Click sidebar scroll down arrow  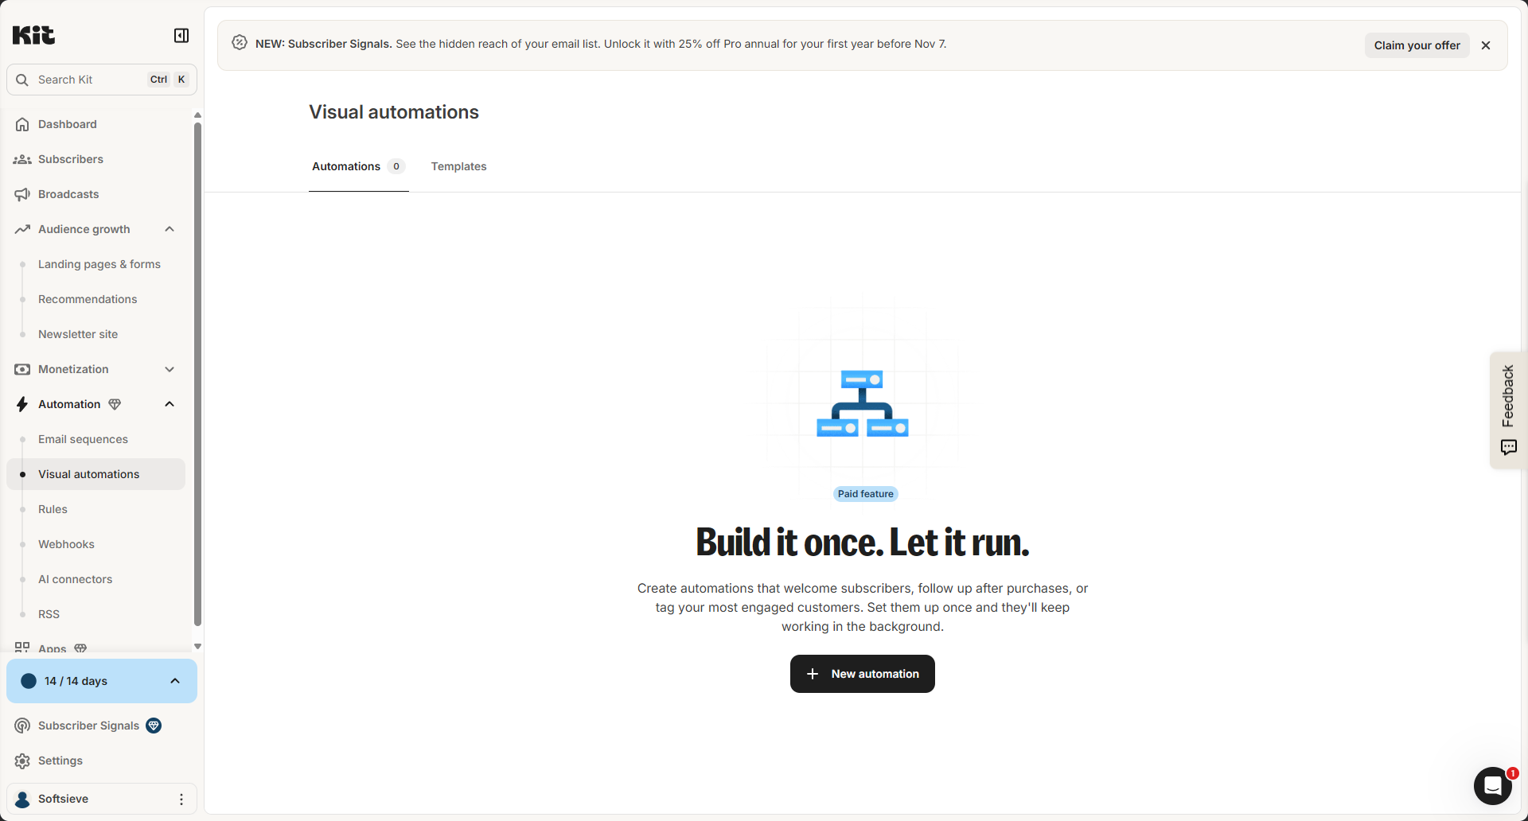[x=197, y=647]
